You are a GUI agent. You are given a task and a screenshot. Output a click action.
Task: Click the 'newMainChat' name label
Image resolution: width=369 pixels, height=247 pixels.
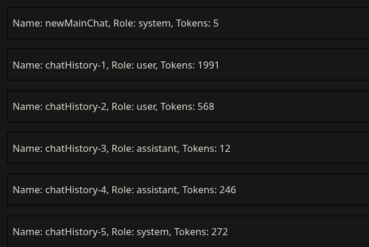click(x=76, y=23)
